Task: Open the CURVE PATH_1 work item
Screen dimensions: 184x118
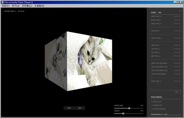Action: click(x=166, y=38)
